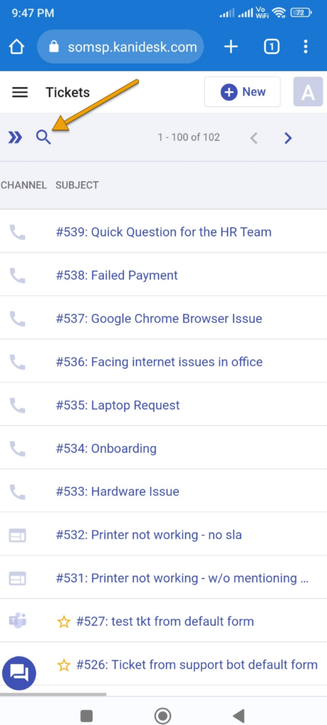327x725 pixels.
Task: Open browser three-dot overflow menu
Action: (305, 47)
